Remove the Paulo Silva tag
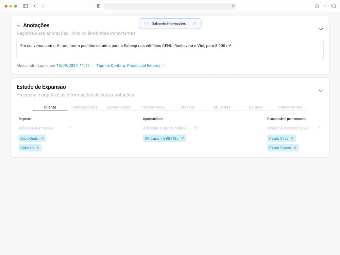This screenshot has width=340, height=255. point(292,138)
